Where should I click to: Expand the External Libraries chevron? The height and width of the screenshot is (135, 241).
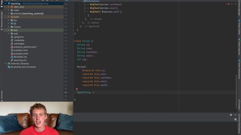tap(5, 63)
